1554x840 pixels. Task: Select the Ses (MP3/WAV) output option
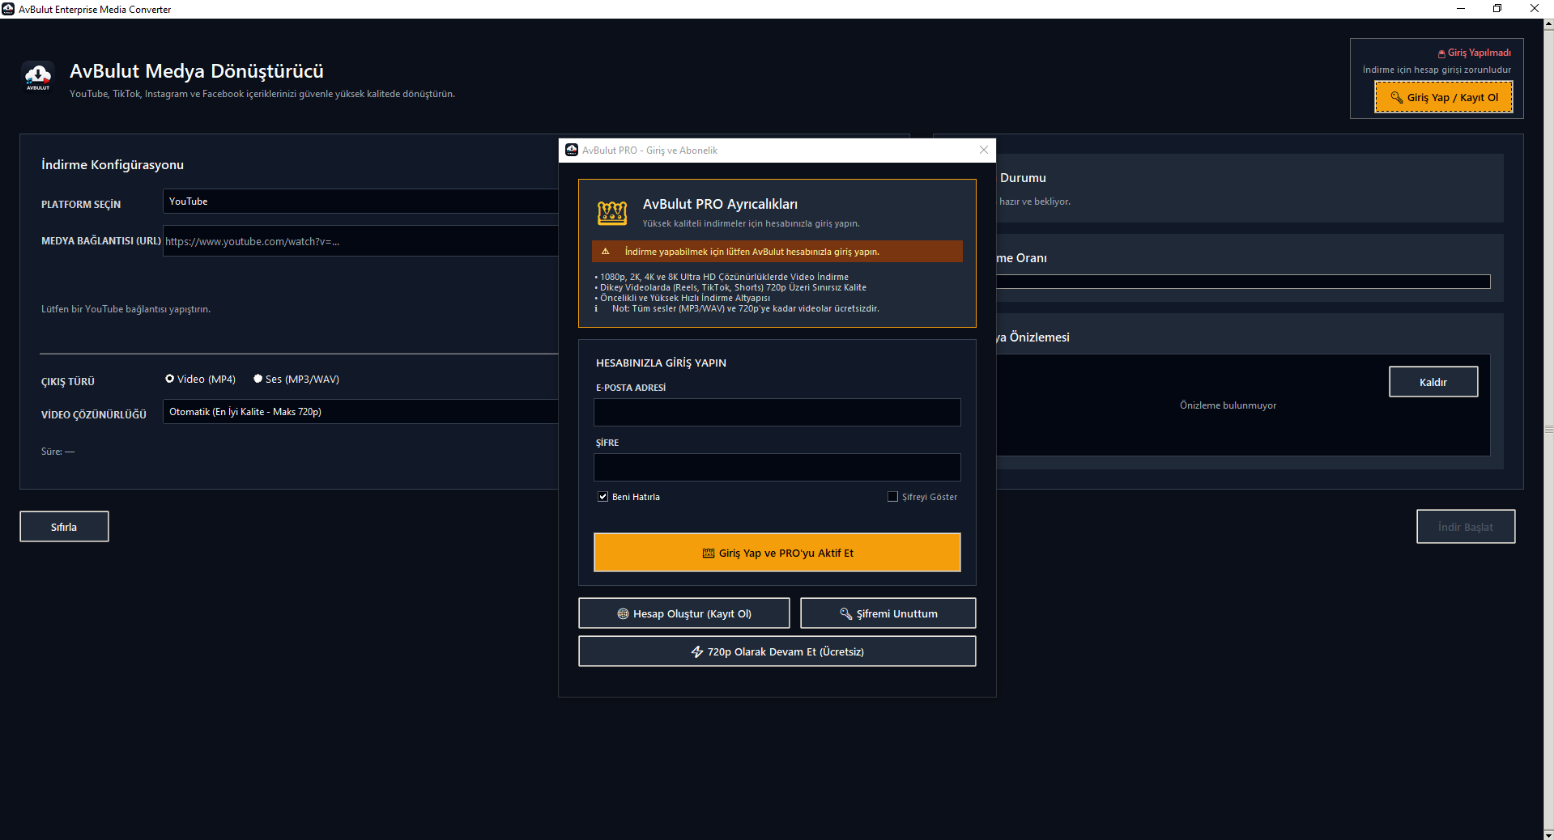296,379
